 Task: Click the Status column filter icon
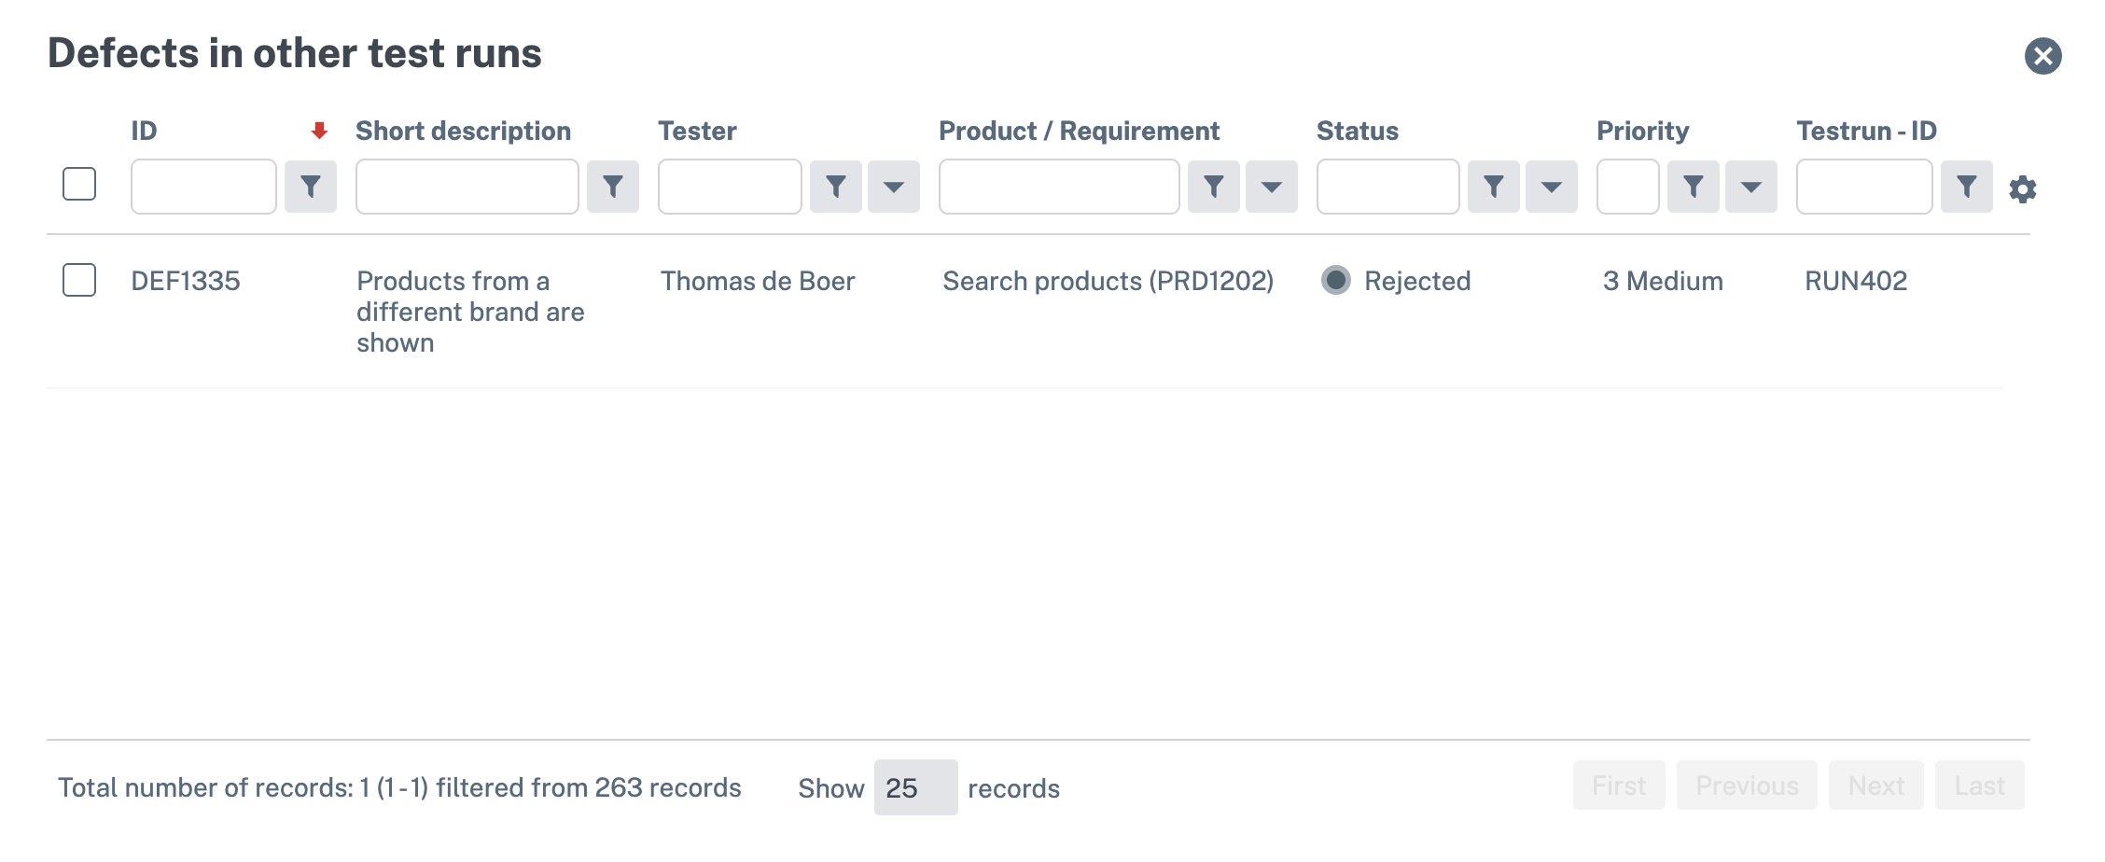click(1493, 187)
